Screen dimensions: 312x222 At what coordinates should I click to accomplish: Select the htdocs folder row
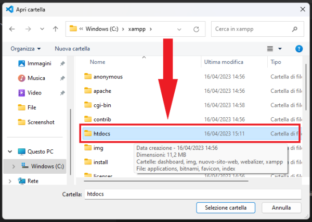tap(192, 134)
